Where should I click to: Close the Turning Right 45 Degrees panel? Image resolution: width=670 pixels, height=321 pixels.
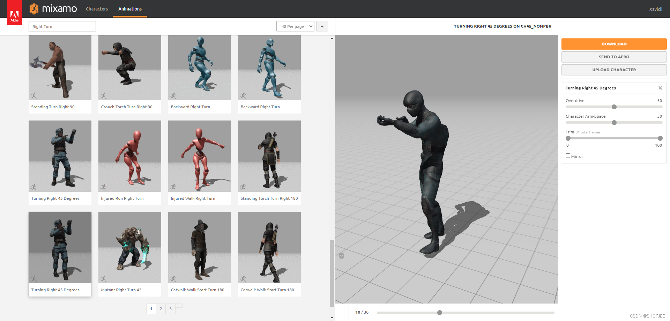click(660, 88)
